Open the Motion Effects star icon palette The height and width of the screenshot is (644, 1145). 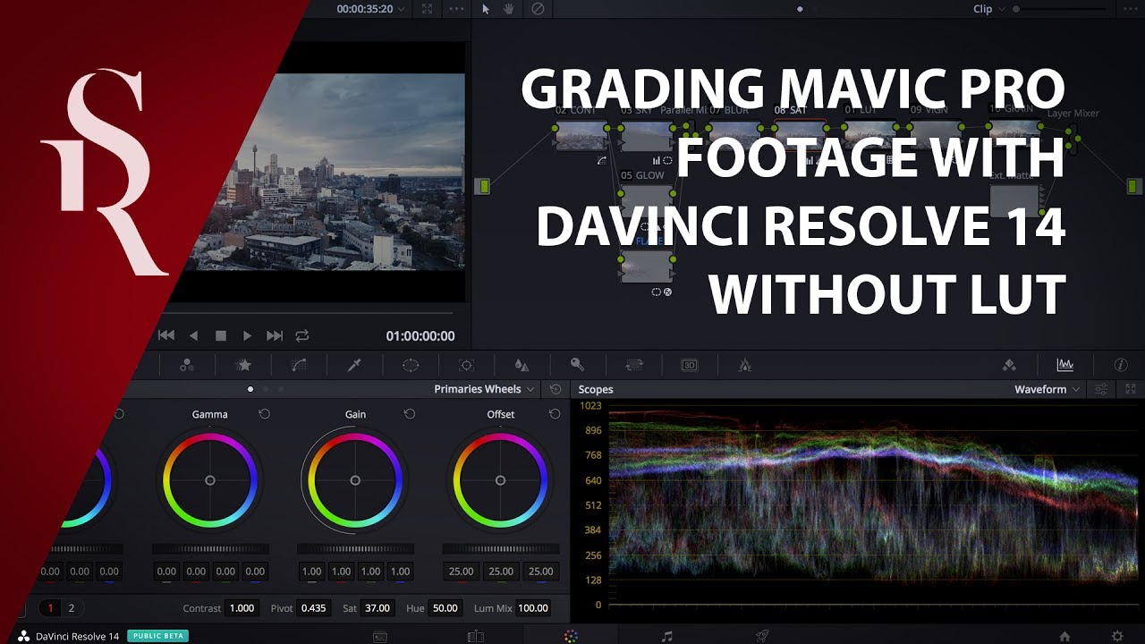coord(242,365)
